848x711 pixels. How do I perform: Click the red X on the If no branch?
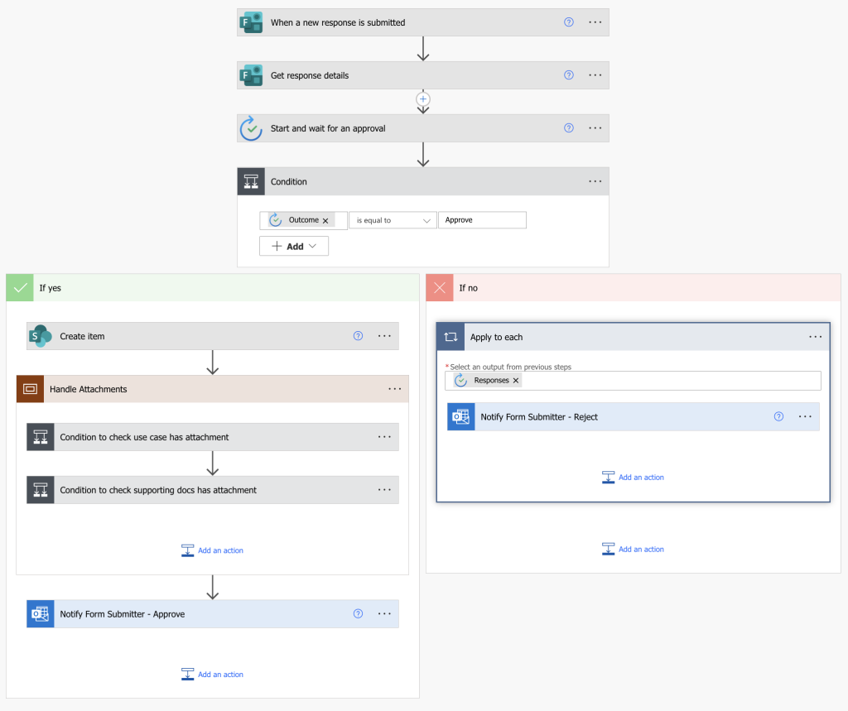pyautogui.click(x=440, y=287)
